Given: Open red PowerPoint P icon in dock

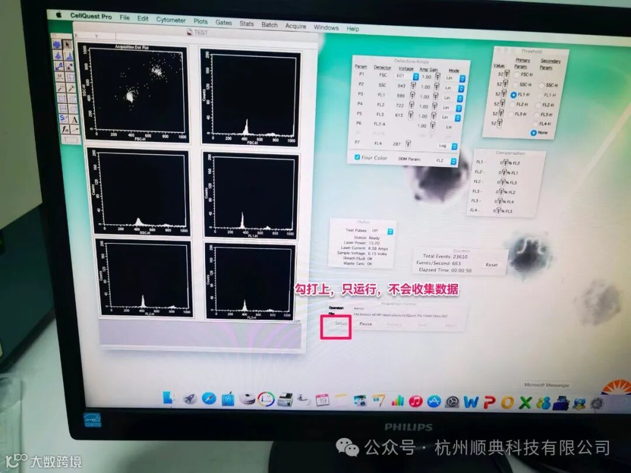Looking at the screenshot, I should click(490, 402).
